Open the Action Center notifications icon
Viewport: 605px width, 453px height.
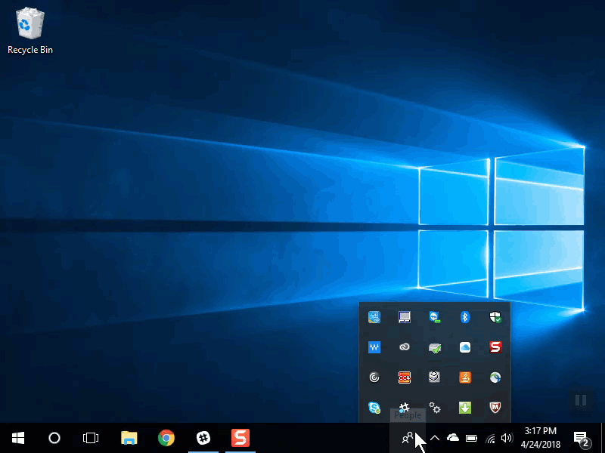(x=581, y=438)
